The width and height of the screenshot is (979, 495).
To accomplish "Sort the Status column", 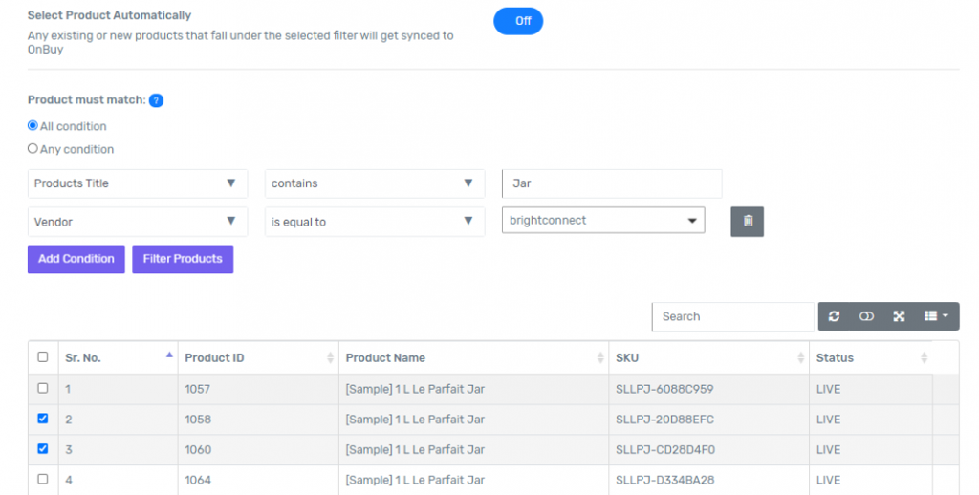I will click(x=924, y=357).
